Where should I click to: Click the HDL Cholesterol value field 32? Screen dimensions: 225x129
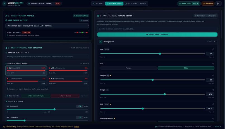pyautogui.click(x=80, y=117)
